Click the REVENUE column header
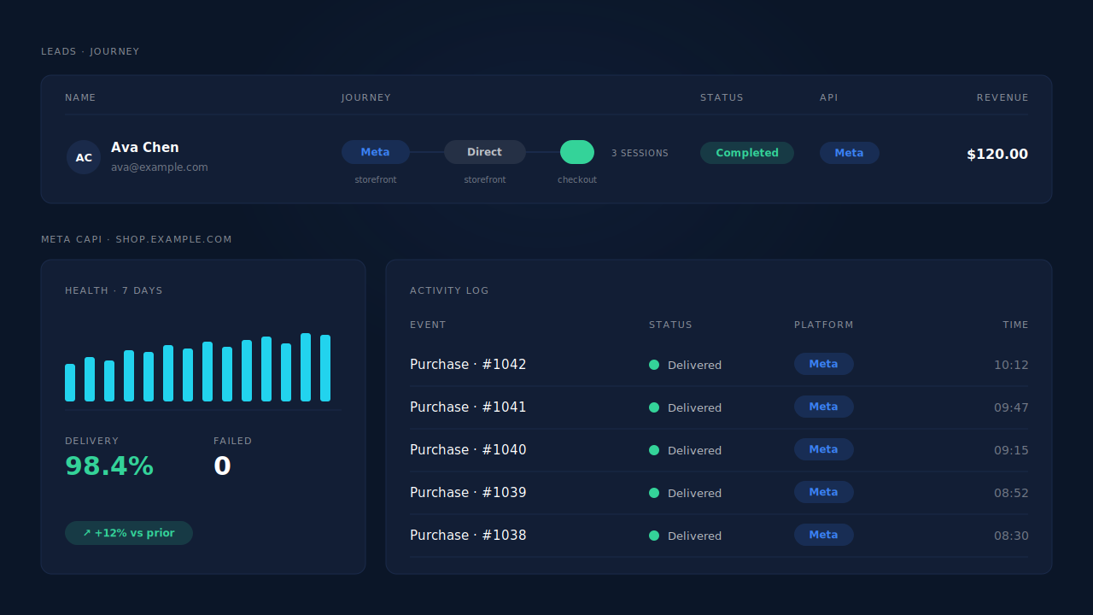 pyautogui.click(x=1002, y=97)
